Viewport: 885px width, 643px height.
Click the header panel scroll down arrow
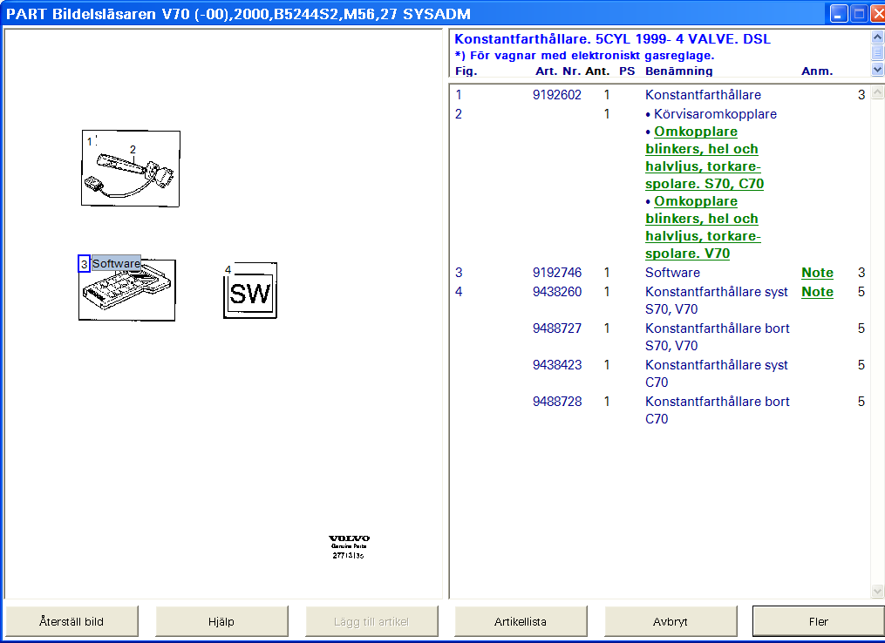(x=877, y=70)
